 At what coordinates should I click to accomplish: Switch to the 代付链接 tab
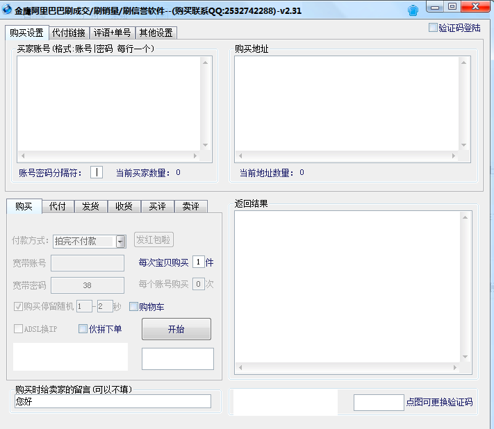pyautogui.click(x=69, y=33)
